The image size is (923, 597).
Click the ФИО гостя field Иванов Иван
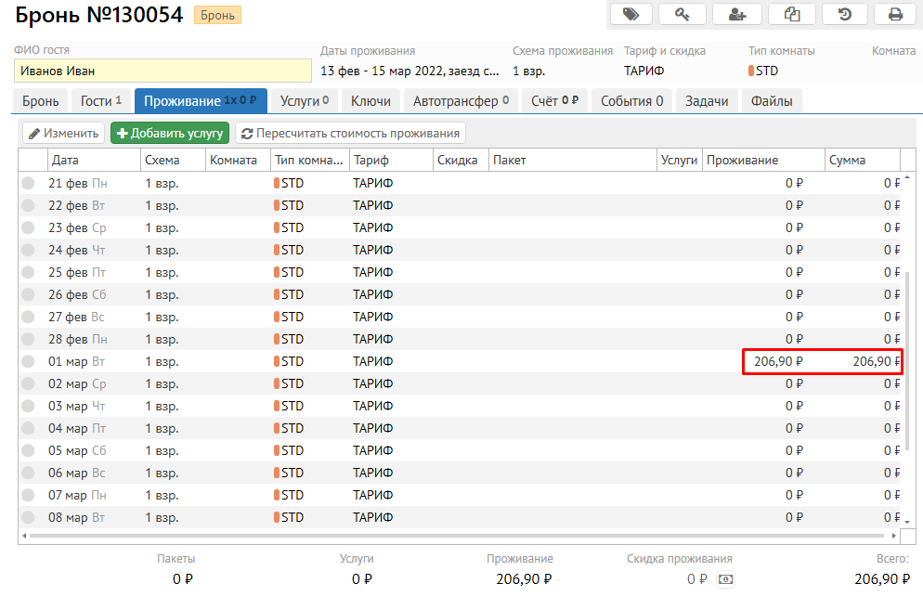162,71
